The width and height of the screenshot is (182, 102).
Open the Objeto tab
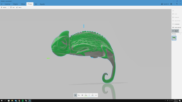(x=15, y=4)
